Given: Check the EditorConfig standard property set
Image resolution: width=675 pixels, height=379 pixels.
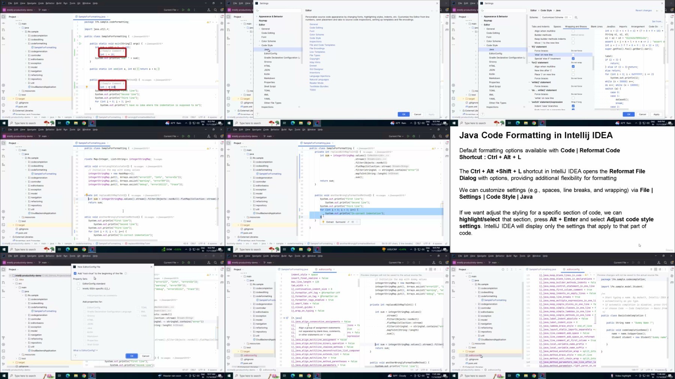Looking at the screenshot, I should 78,284.
